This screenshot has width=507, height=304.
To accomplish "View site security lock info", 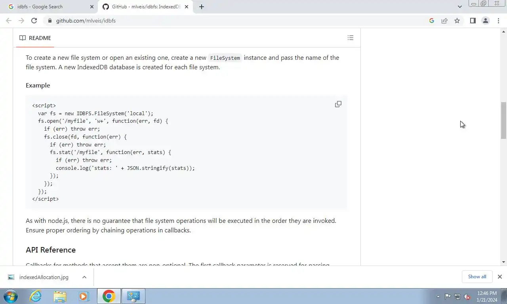I will [x=50, y=21].
